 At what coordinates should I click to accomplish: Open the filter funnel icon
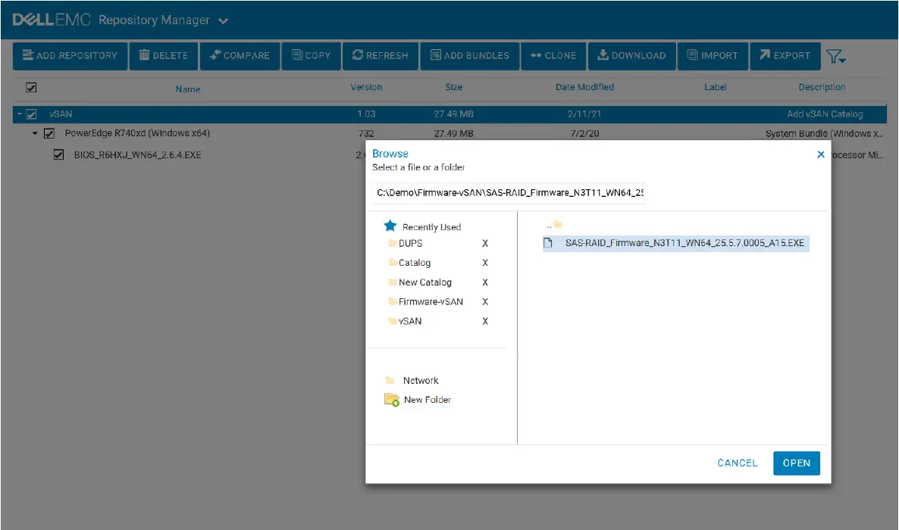pyautogui.click(x=835, y=56)
